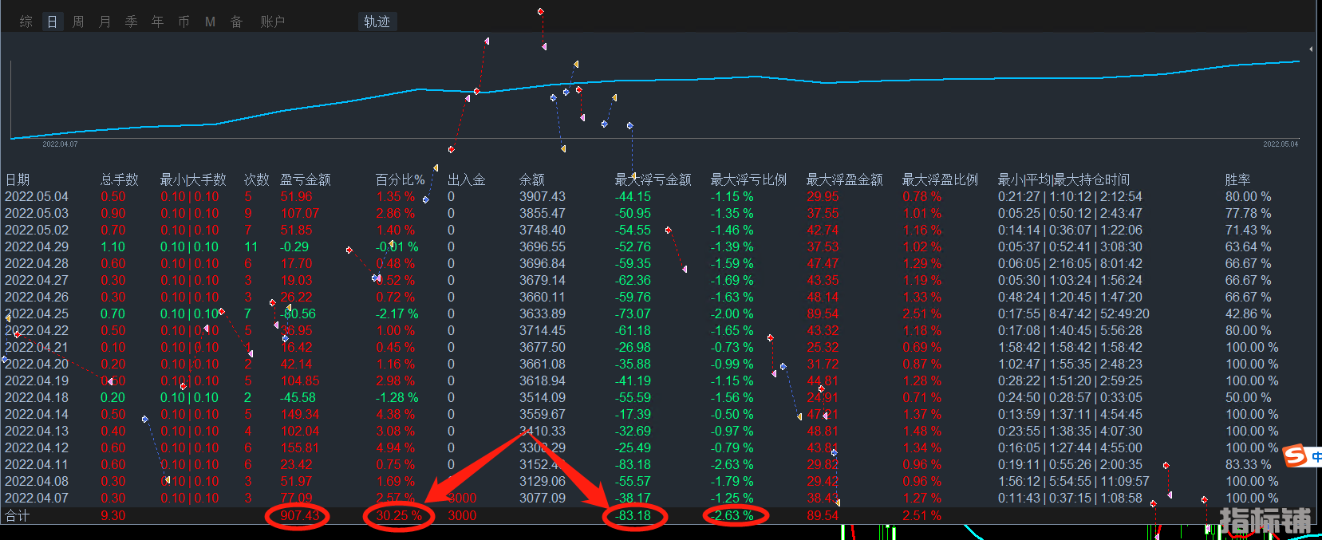Click the 日期 date column header
Viewport: 1322px width, 540px height.
tap(18, 179)
